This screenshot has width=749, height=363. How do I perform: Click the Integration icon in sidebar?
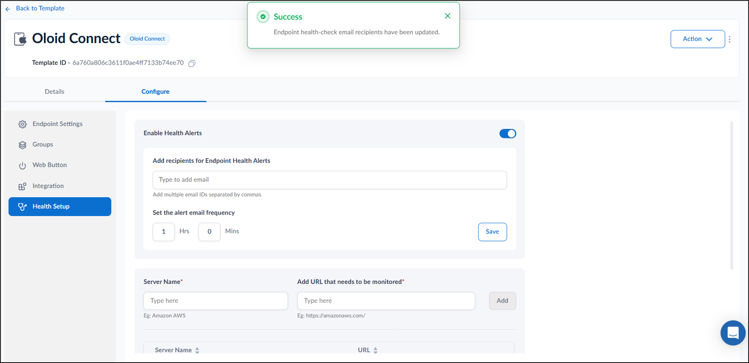[22, 186]
